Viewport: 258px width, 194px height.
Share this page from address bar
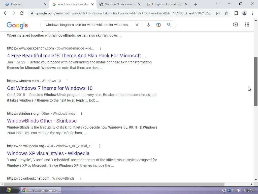(x=218, y=13)
